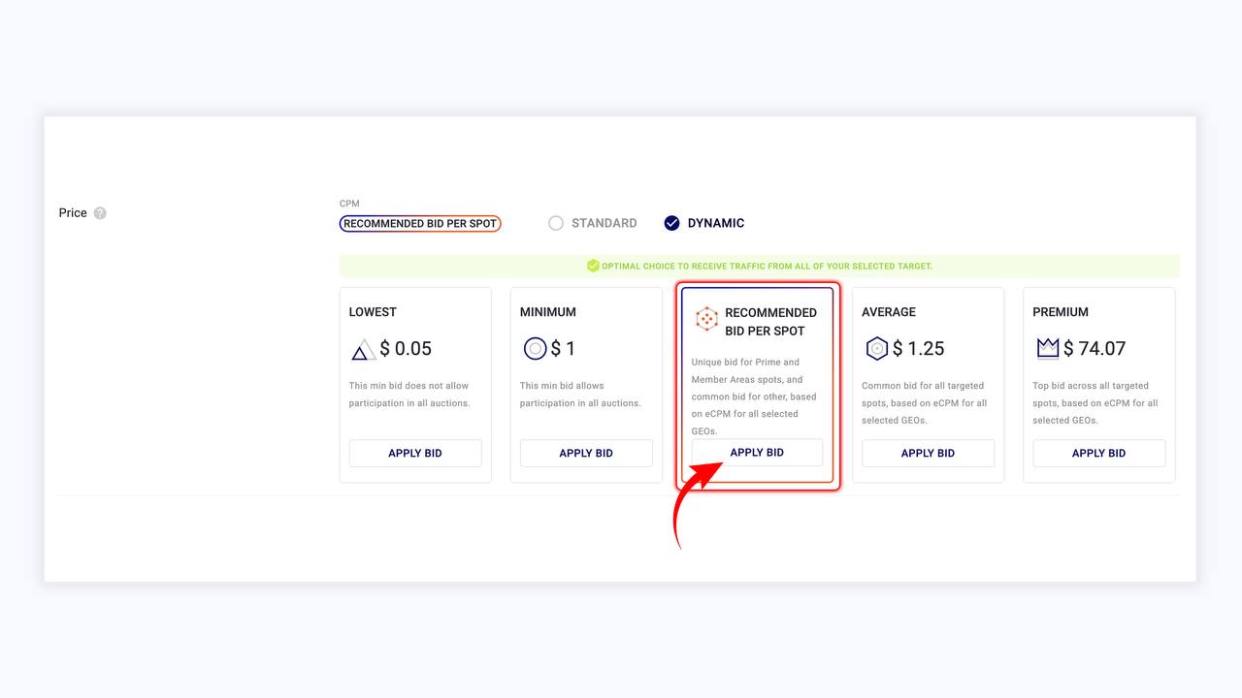This screenshot has height=698, width=1242.
Task: Apply the Minimum $1 bid
Action: [586, 453]
